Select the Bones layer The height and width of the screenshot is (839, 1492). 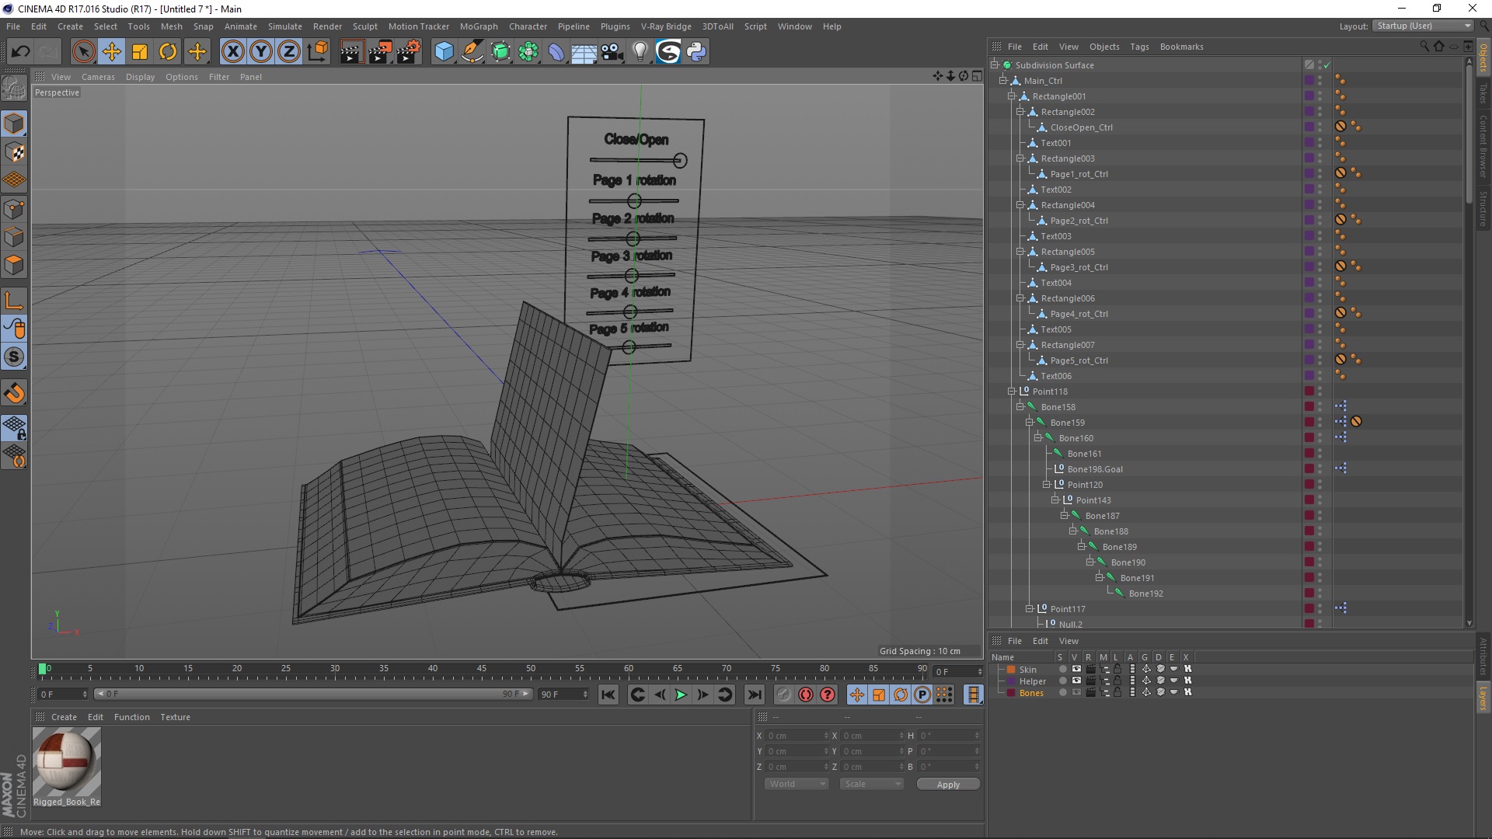[x=1031, y=693]
